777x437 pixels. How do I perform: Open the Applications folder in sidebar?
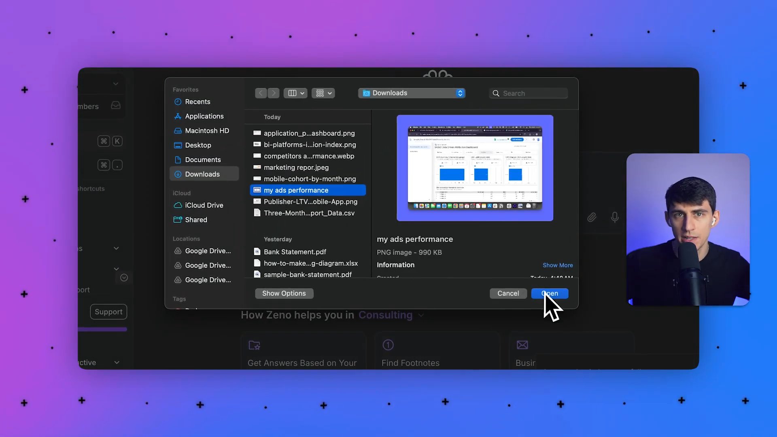coord(204,116)
